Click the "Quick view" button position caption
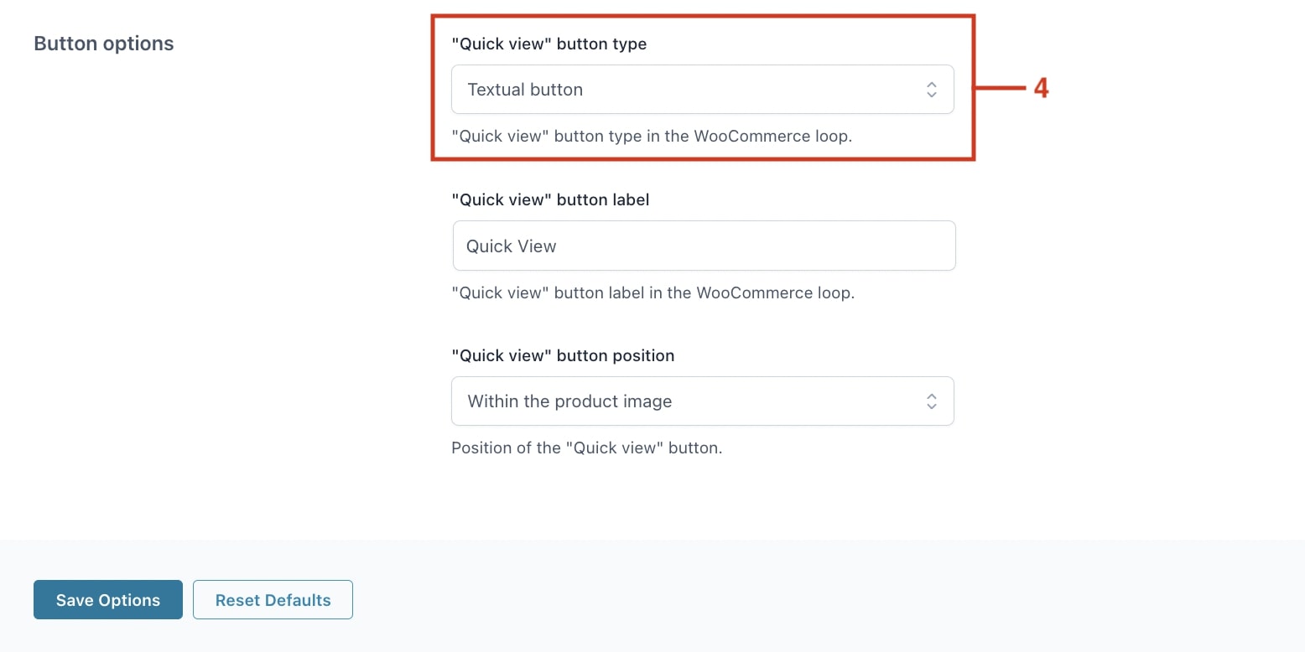This screenshot has height=652, width=1305. 563,355
